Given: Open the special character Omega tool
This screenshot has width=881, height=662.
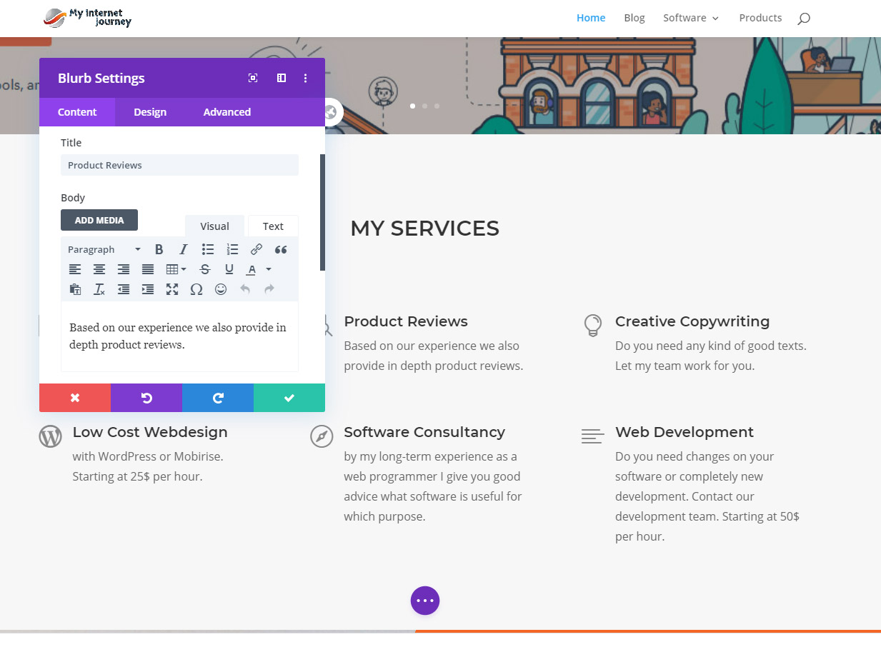Looking at the screenshot, I should pyautogui.click(x=196, y=289).
